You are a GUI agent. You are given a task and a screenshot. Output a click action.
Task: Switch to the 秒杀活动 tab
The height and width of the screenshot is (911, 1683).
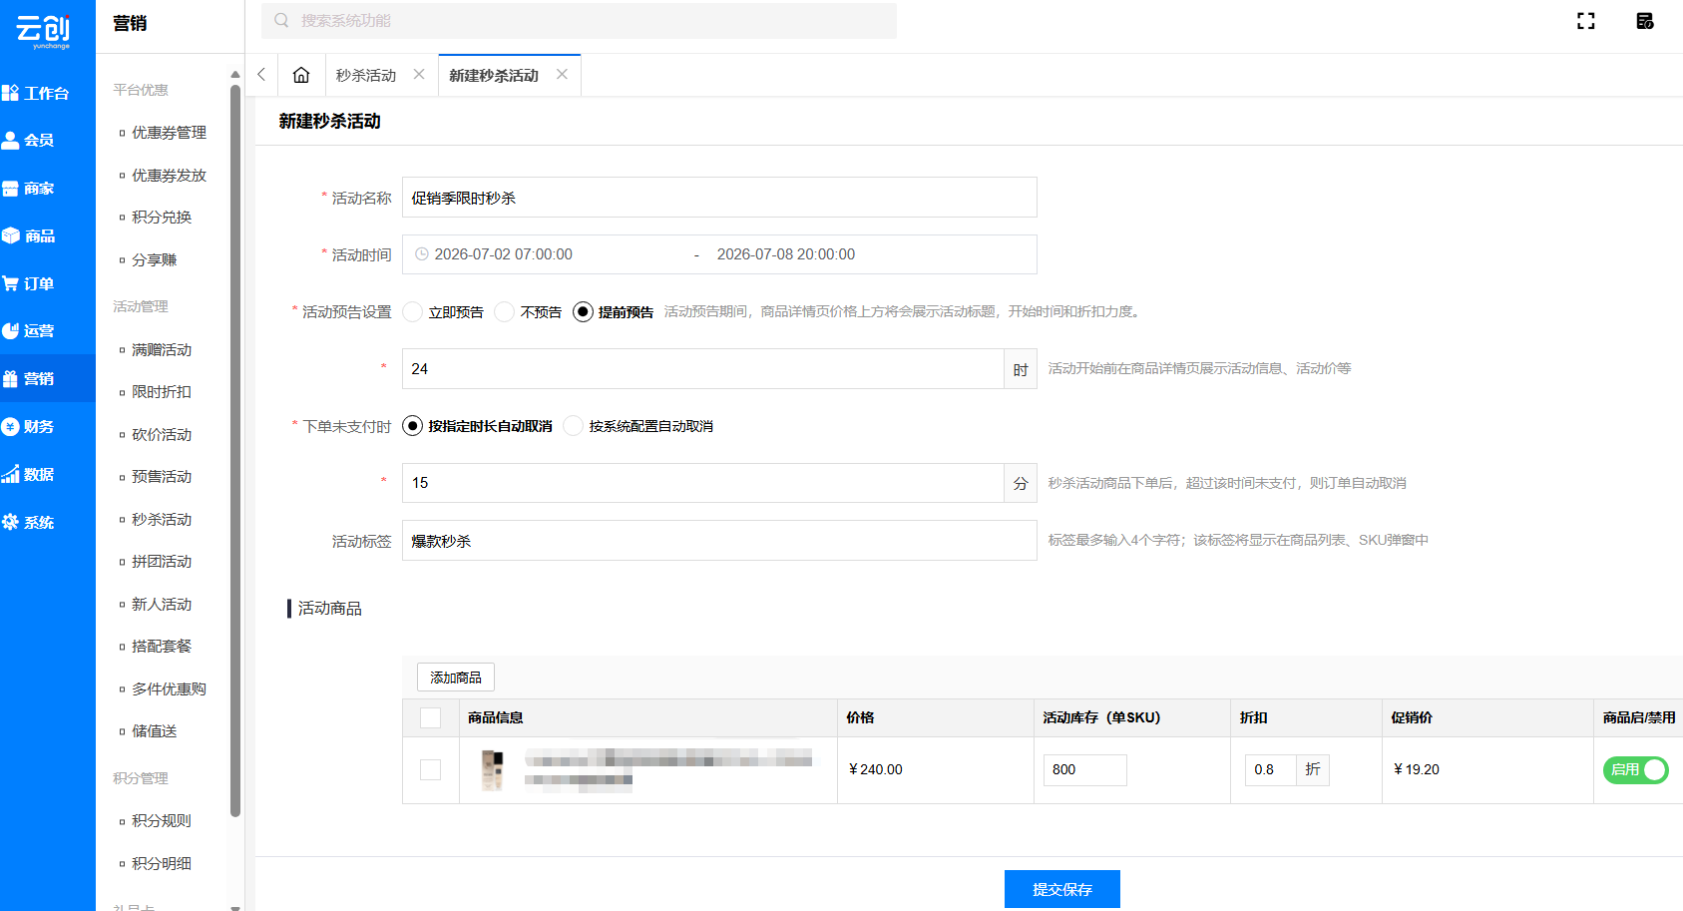coord(366,76)
